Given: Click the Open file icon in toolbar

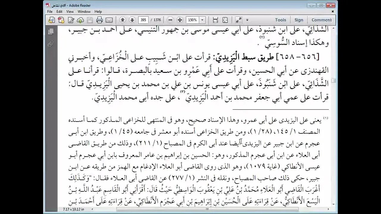Looking at the screenshot, I should tap(51, 20).
